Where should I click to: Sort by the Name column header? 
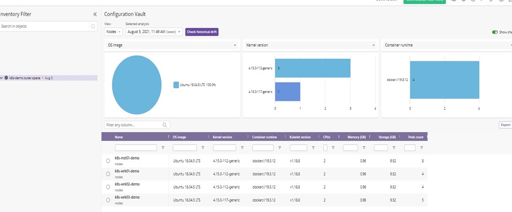pos(119,138)
